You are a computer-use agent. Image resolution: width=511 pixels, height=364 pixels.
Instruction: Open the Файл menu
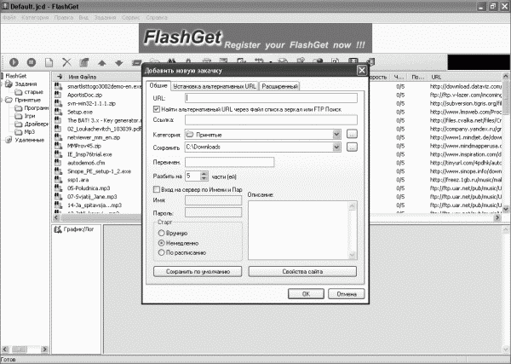click(9, 18)
